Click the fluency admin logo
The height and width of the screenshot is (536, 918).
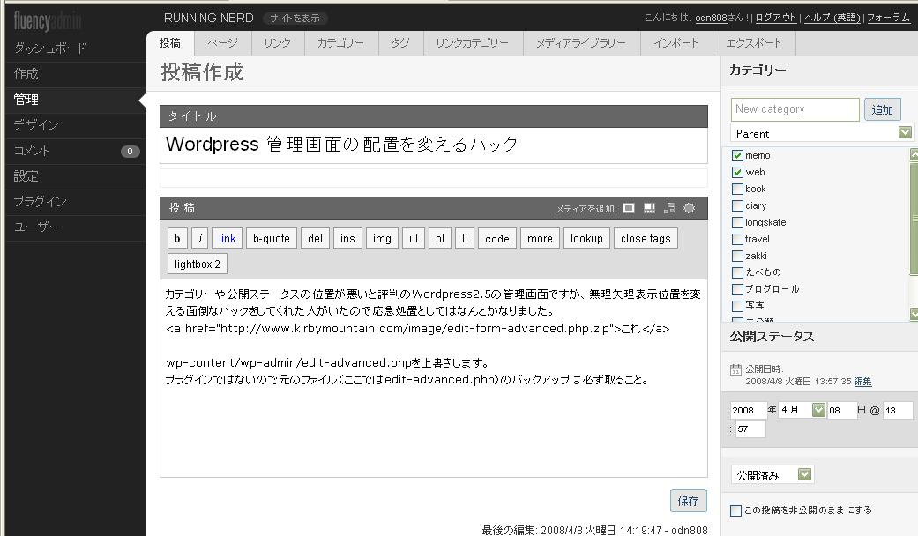pos(47,21)
